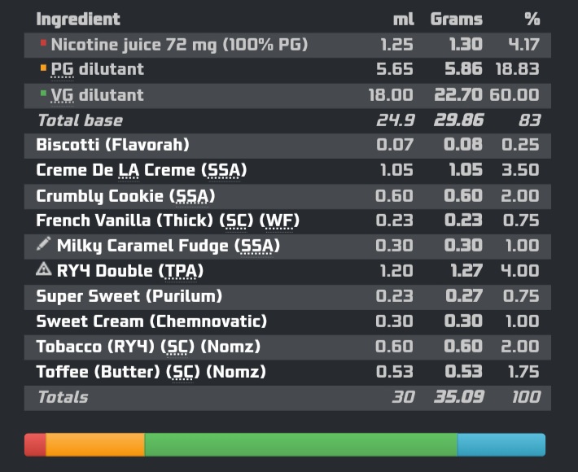Click Totals percentage value 100
The height and width of the screenshot is (472, 578).
pyautogui.click(x=527, y=397)
